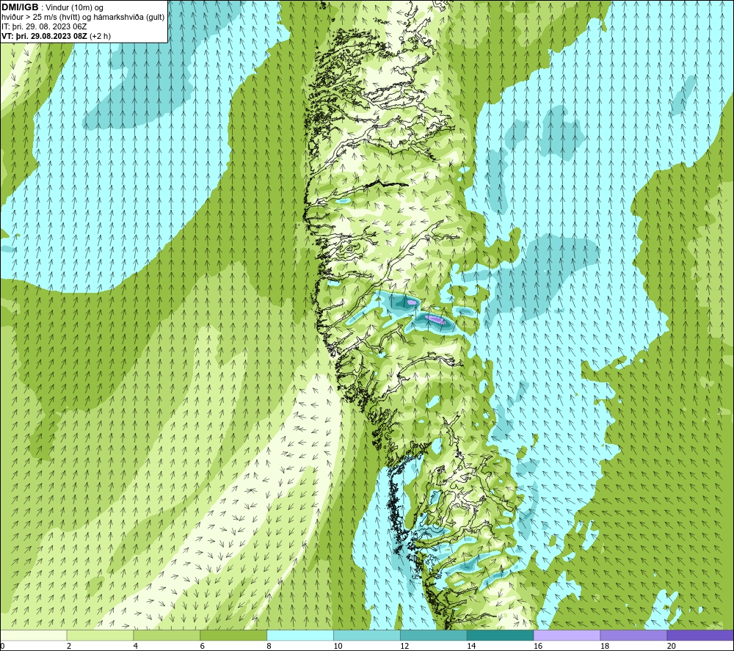The width and height of the screenshot is (734, 651).
Task: Click the 2–4 m/s light green legend swatch
Action: 100,635
